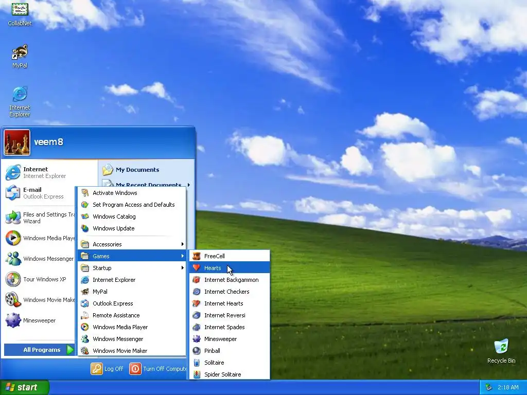The image size is (527, 395).
Task: Open Set Program Access and Defaults
Action: pyautogui.click(x=132, y=205)
